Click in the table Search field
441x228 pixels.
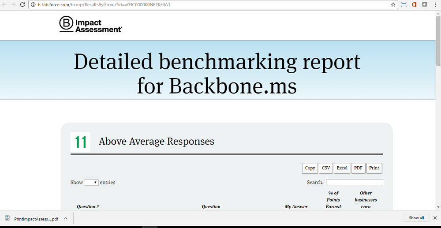(x=354, y=183)
